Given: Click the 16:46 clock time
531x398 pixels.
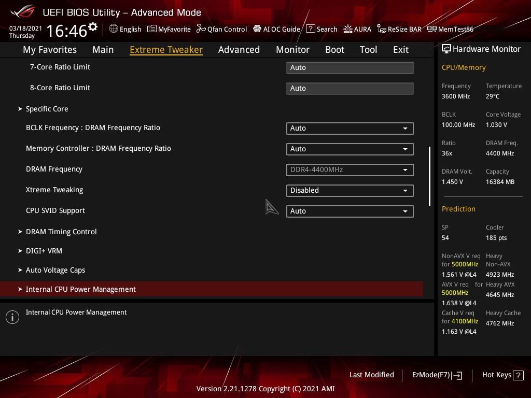Looking at the screenshot, I should click(67, 31).
